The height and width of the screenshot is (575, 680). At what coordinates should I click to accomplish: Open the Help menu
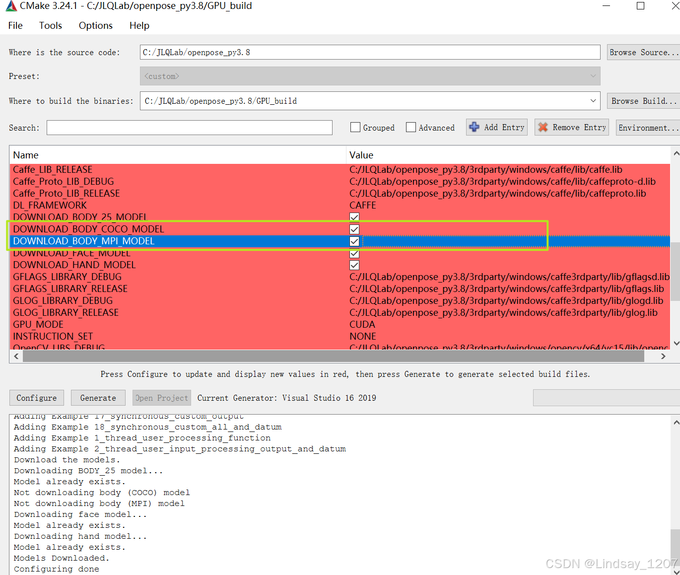(139, 25)
